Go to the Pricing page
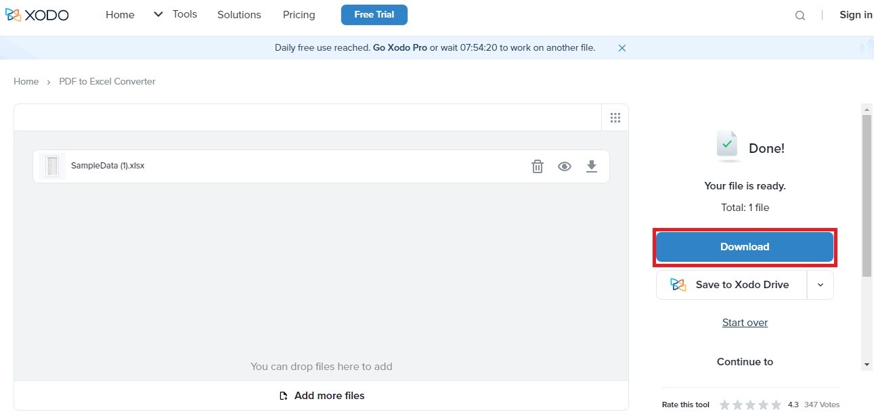The height and width of the screenshot is (414, 874). (299, 15)
